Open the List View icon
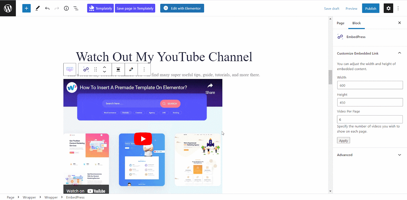Screen dimensions: 407x200 (x=76, y=8)
